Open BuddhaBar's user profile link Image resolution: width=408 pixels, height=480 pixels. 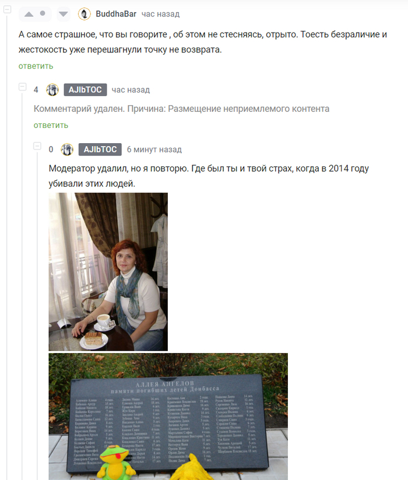[x=116, y=14]
